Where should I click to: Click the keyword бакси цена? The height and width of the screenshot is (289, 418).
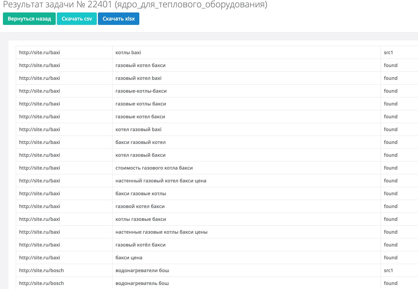(129, 257)
